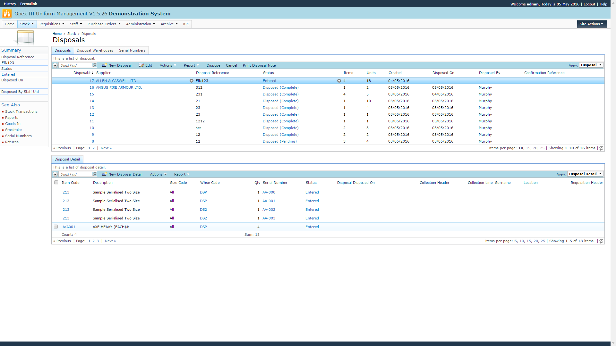
Task: Open the Purchase Orders menu
Action: (x=104, y=24)
